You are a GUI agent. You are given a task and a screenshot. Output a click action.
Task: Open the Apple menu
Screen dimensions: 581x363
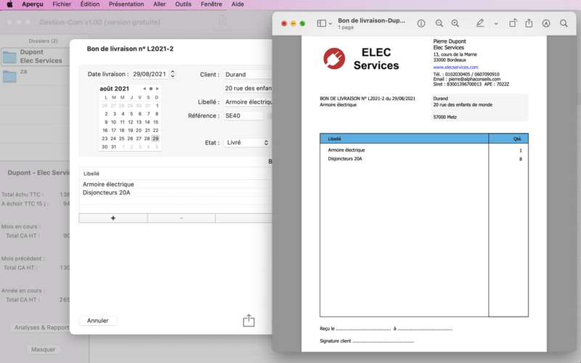pyautogui.click(x=9, y=4)
